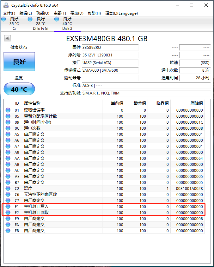Close the CrystalDiskInfo window
The height and width of the screenshot is (267, 214).
point(206,5)
